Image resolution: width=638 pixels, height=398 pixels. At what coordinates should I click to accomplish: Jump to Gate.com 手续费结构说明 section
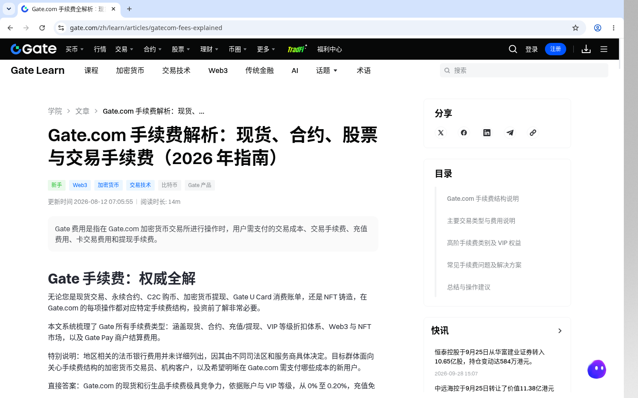tap(483, 199)
